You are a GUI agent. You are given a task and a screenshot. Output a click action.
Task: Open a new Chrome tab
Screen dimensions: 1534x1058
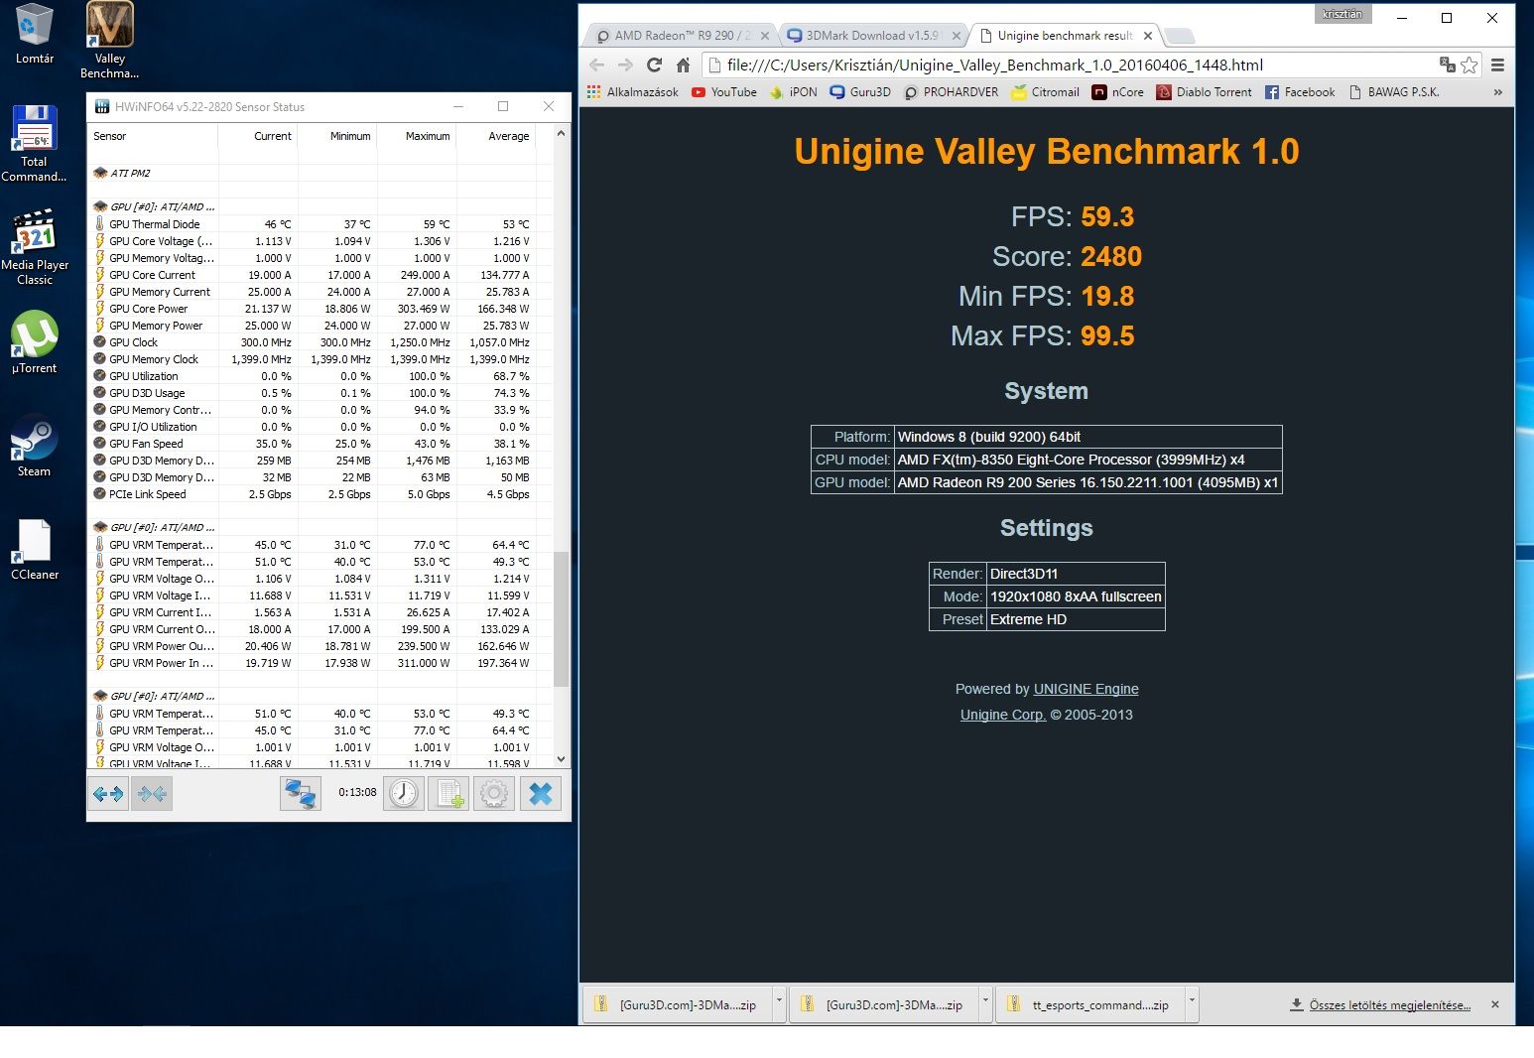pyautogui.click(x=1180, y=36)
